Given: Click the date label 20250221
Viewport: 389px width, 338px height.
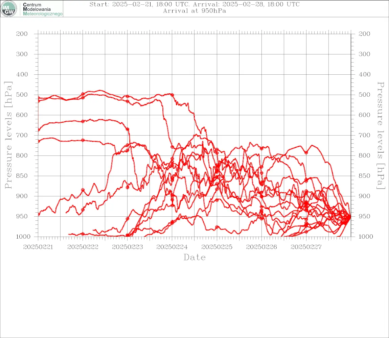Looking at the screenshot, I should [38, 247].
